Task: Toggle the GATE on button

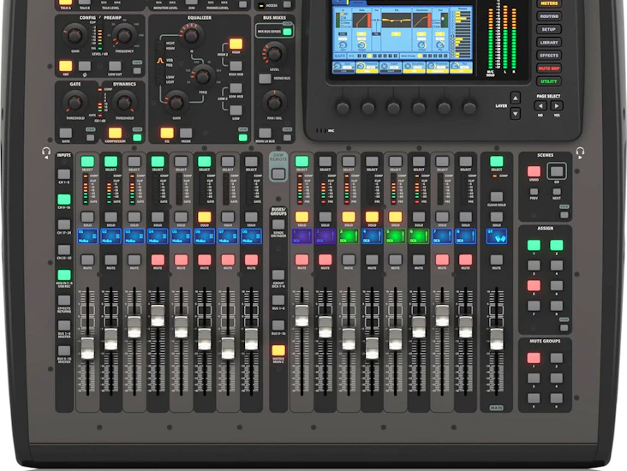Action: [x=66, y=133]
